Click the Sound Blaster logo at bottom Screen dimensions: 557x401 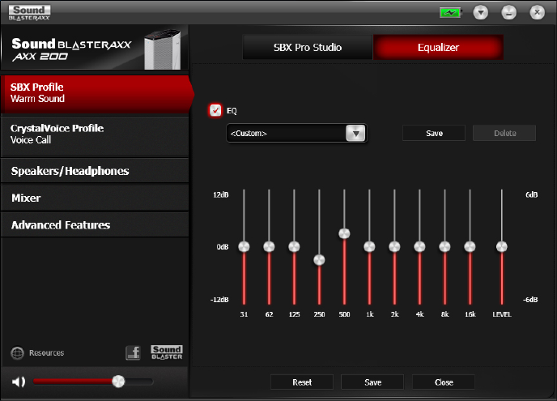(167, 352)
